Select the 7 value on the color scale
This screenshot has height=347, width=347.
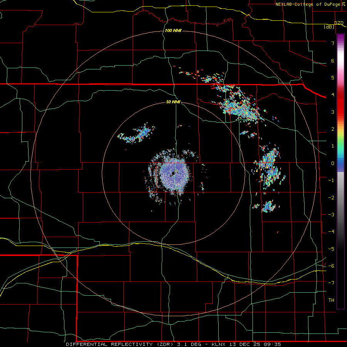point(333,43)
